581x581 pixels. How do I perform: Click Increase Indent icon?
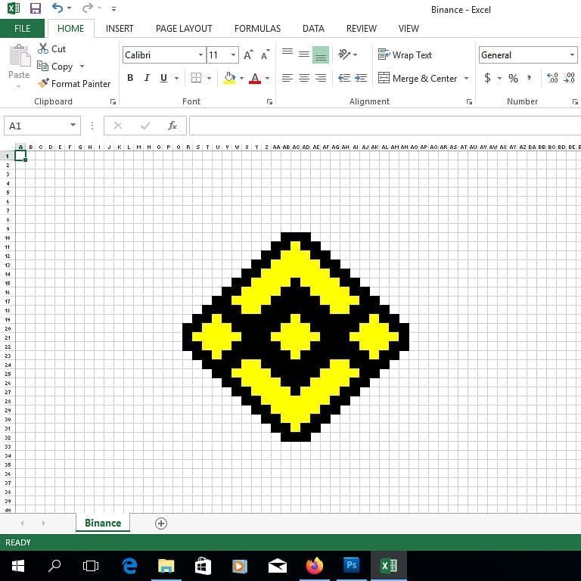coord(361,78)
